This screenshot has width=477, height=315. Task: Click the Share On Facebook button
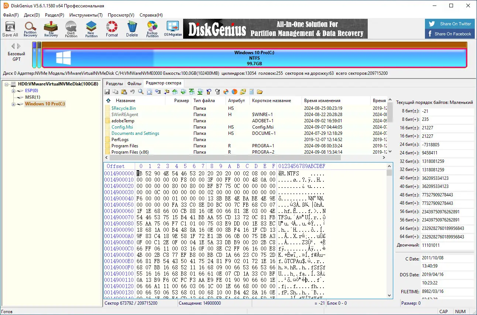(449, 34)
